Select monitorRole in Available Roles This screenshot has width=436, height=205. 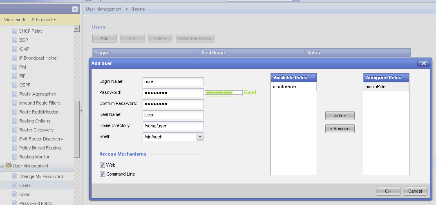point(294,87)
